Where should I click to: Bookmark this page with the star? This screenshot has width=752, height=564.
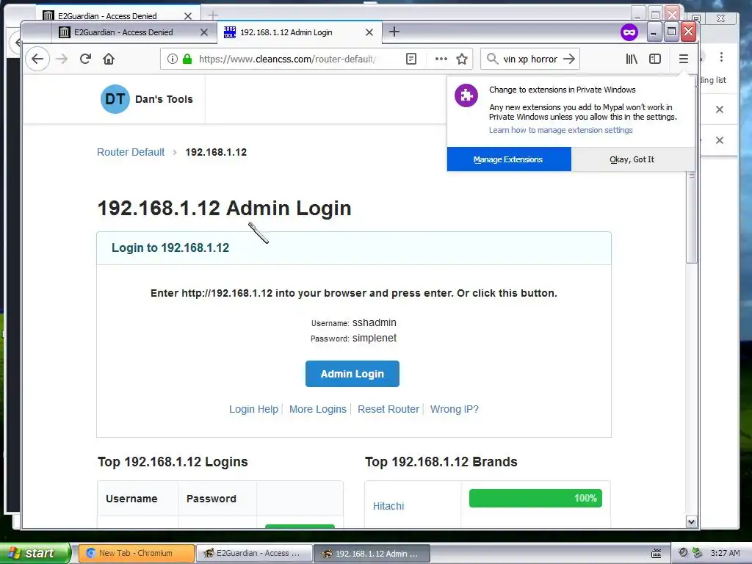(x=462, y=59)
